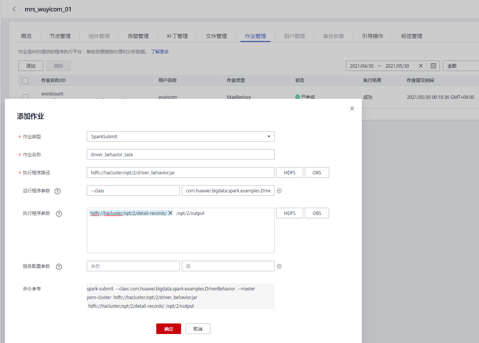Click the MapReduce cell in wordcount row

[239, 97]
